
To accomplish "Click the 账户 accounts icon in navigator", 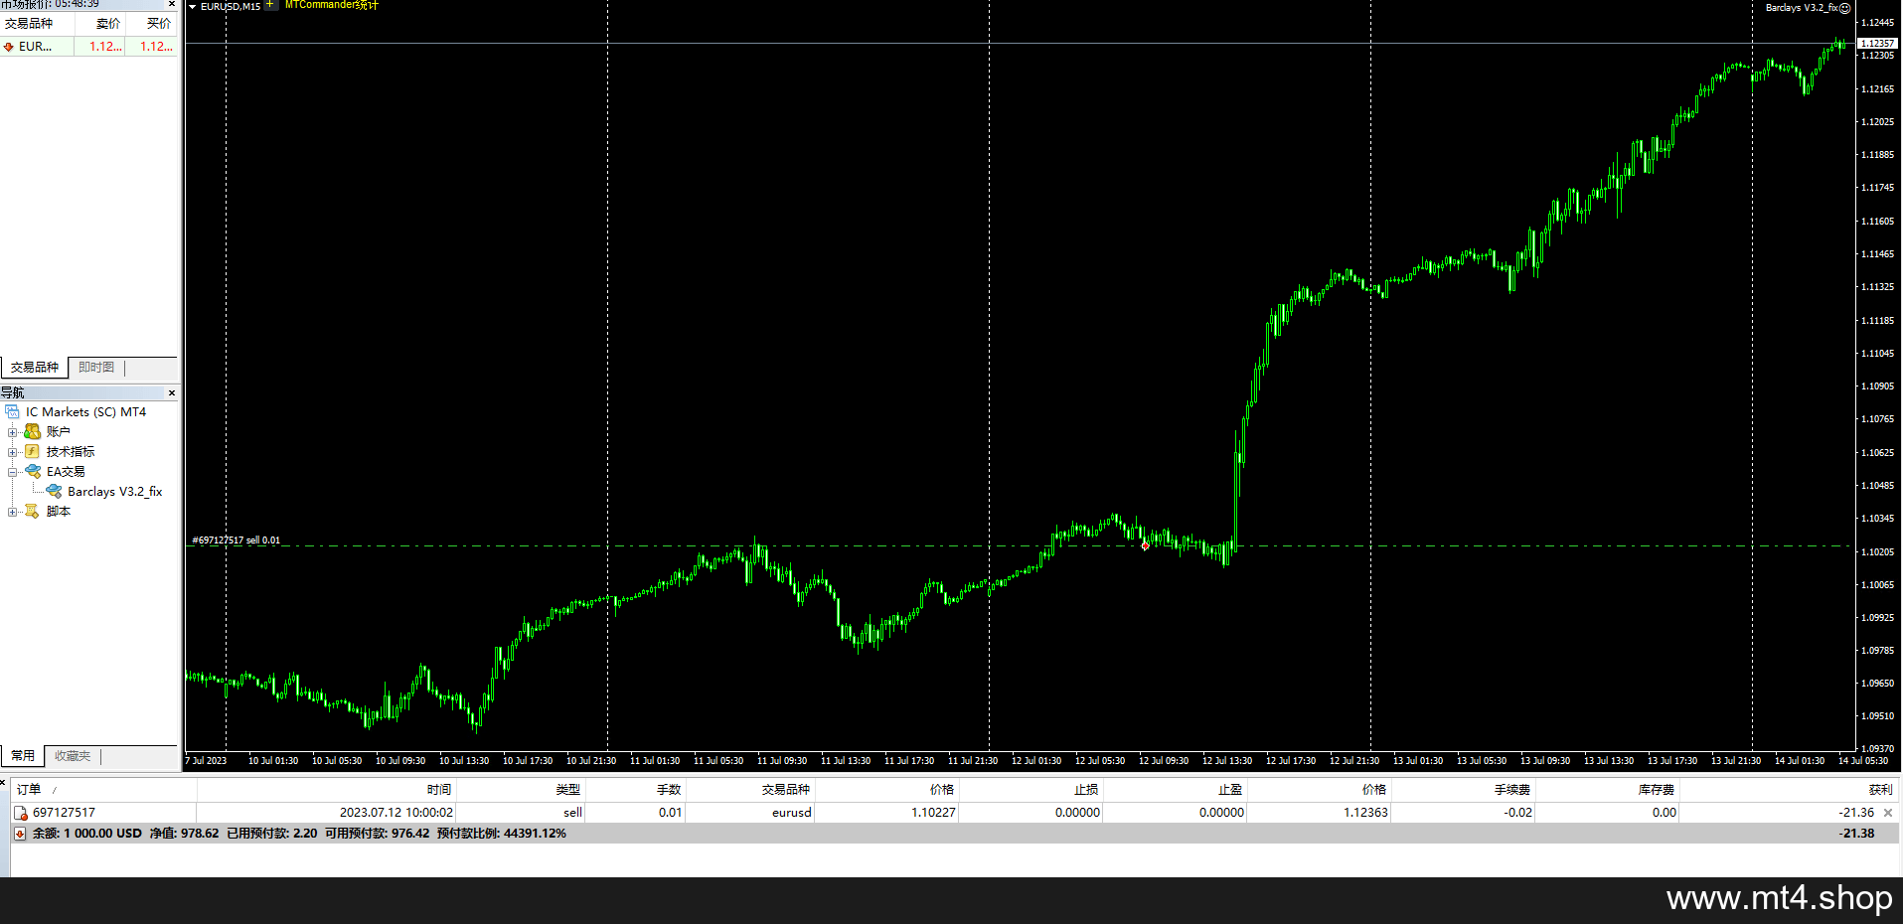I will 33,431.
